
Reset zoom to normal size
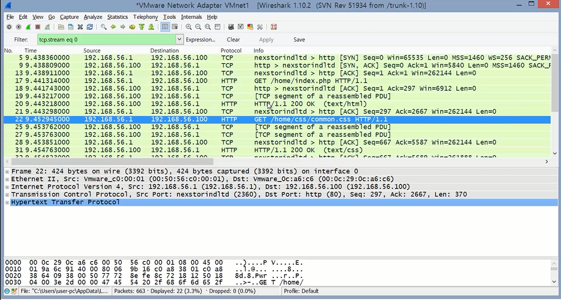pos(208,27)
